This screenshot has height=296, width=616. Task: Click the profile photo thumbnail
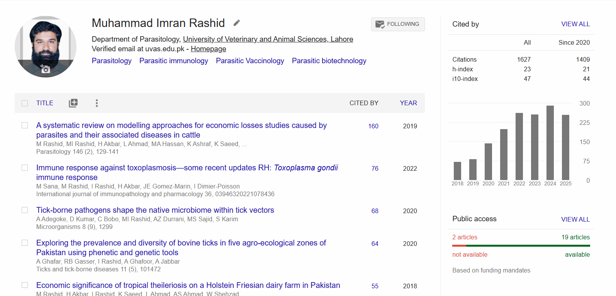tap(45, 42)
